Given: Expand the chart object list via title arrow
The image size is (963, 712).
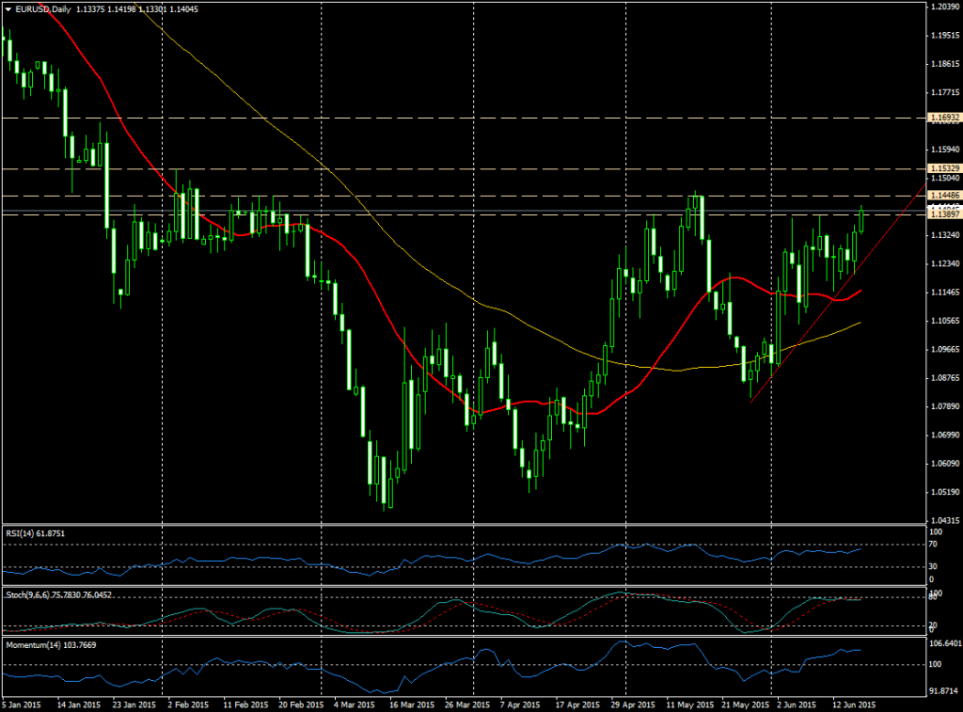Looking at the screenshot, I should click(x=8, y=8).
